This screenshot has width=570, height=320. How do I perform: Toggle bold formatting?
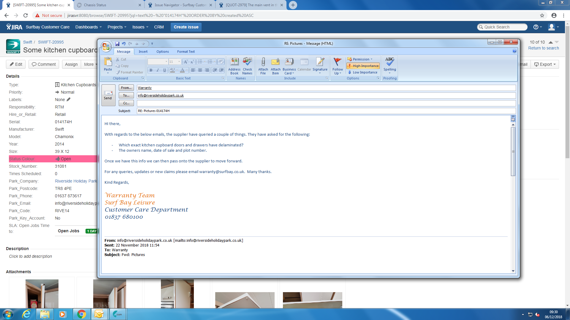pyautogui.click(x=151, y=70)
